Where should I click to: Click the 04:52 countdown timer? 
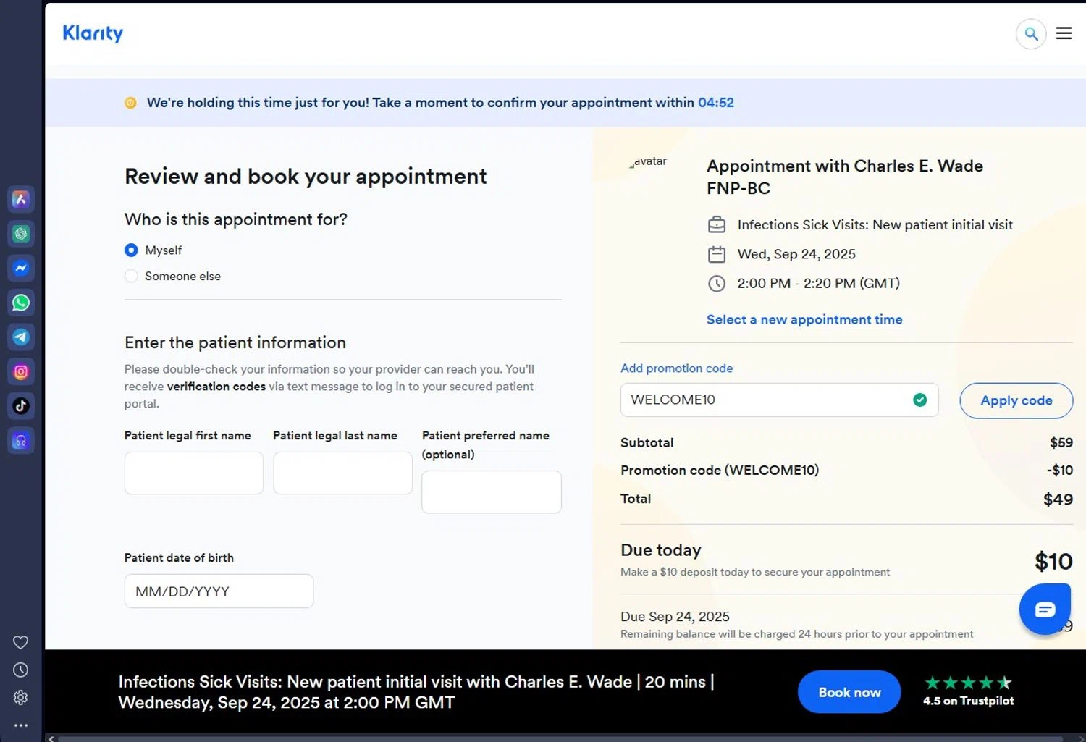click(x=716, y=103)
